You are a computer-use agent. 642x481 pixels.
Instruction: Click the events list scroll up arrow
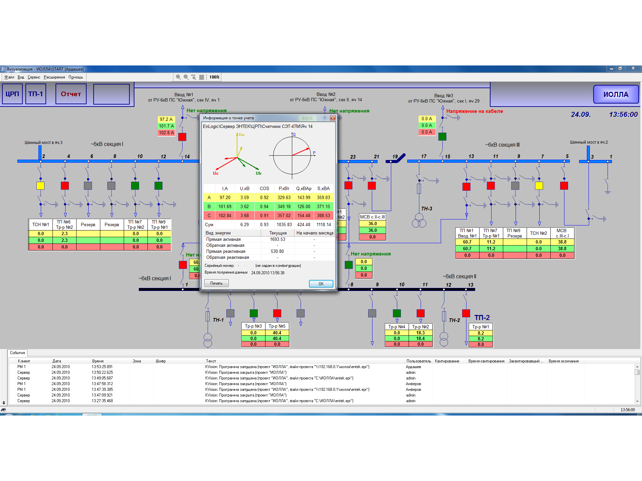click(x=637, y=366)
